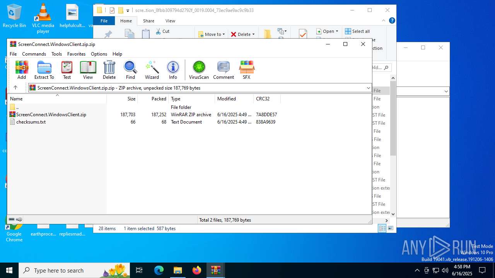Viewport: 495px width, 278px height.
Task: Switch to Explorer Share tab
Action: (x=148, y=21)
